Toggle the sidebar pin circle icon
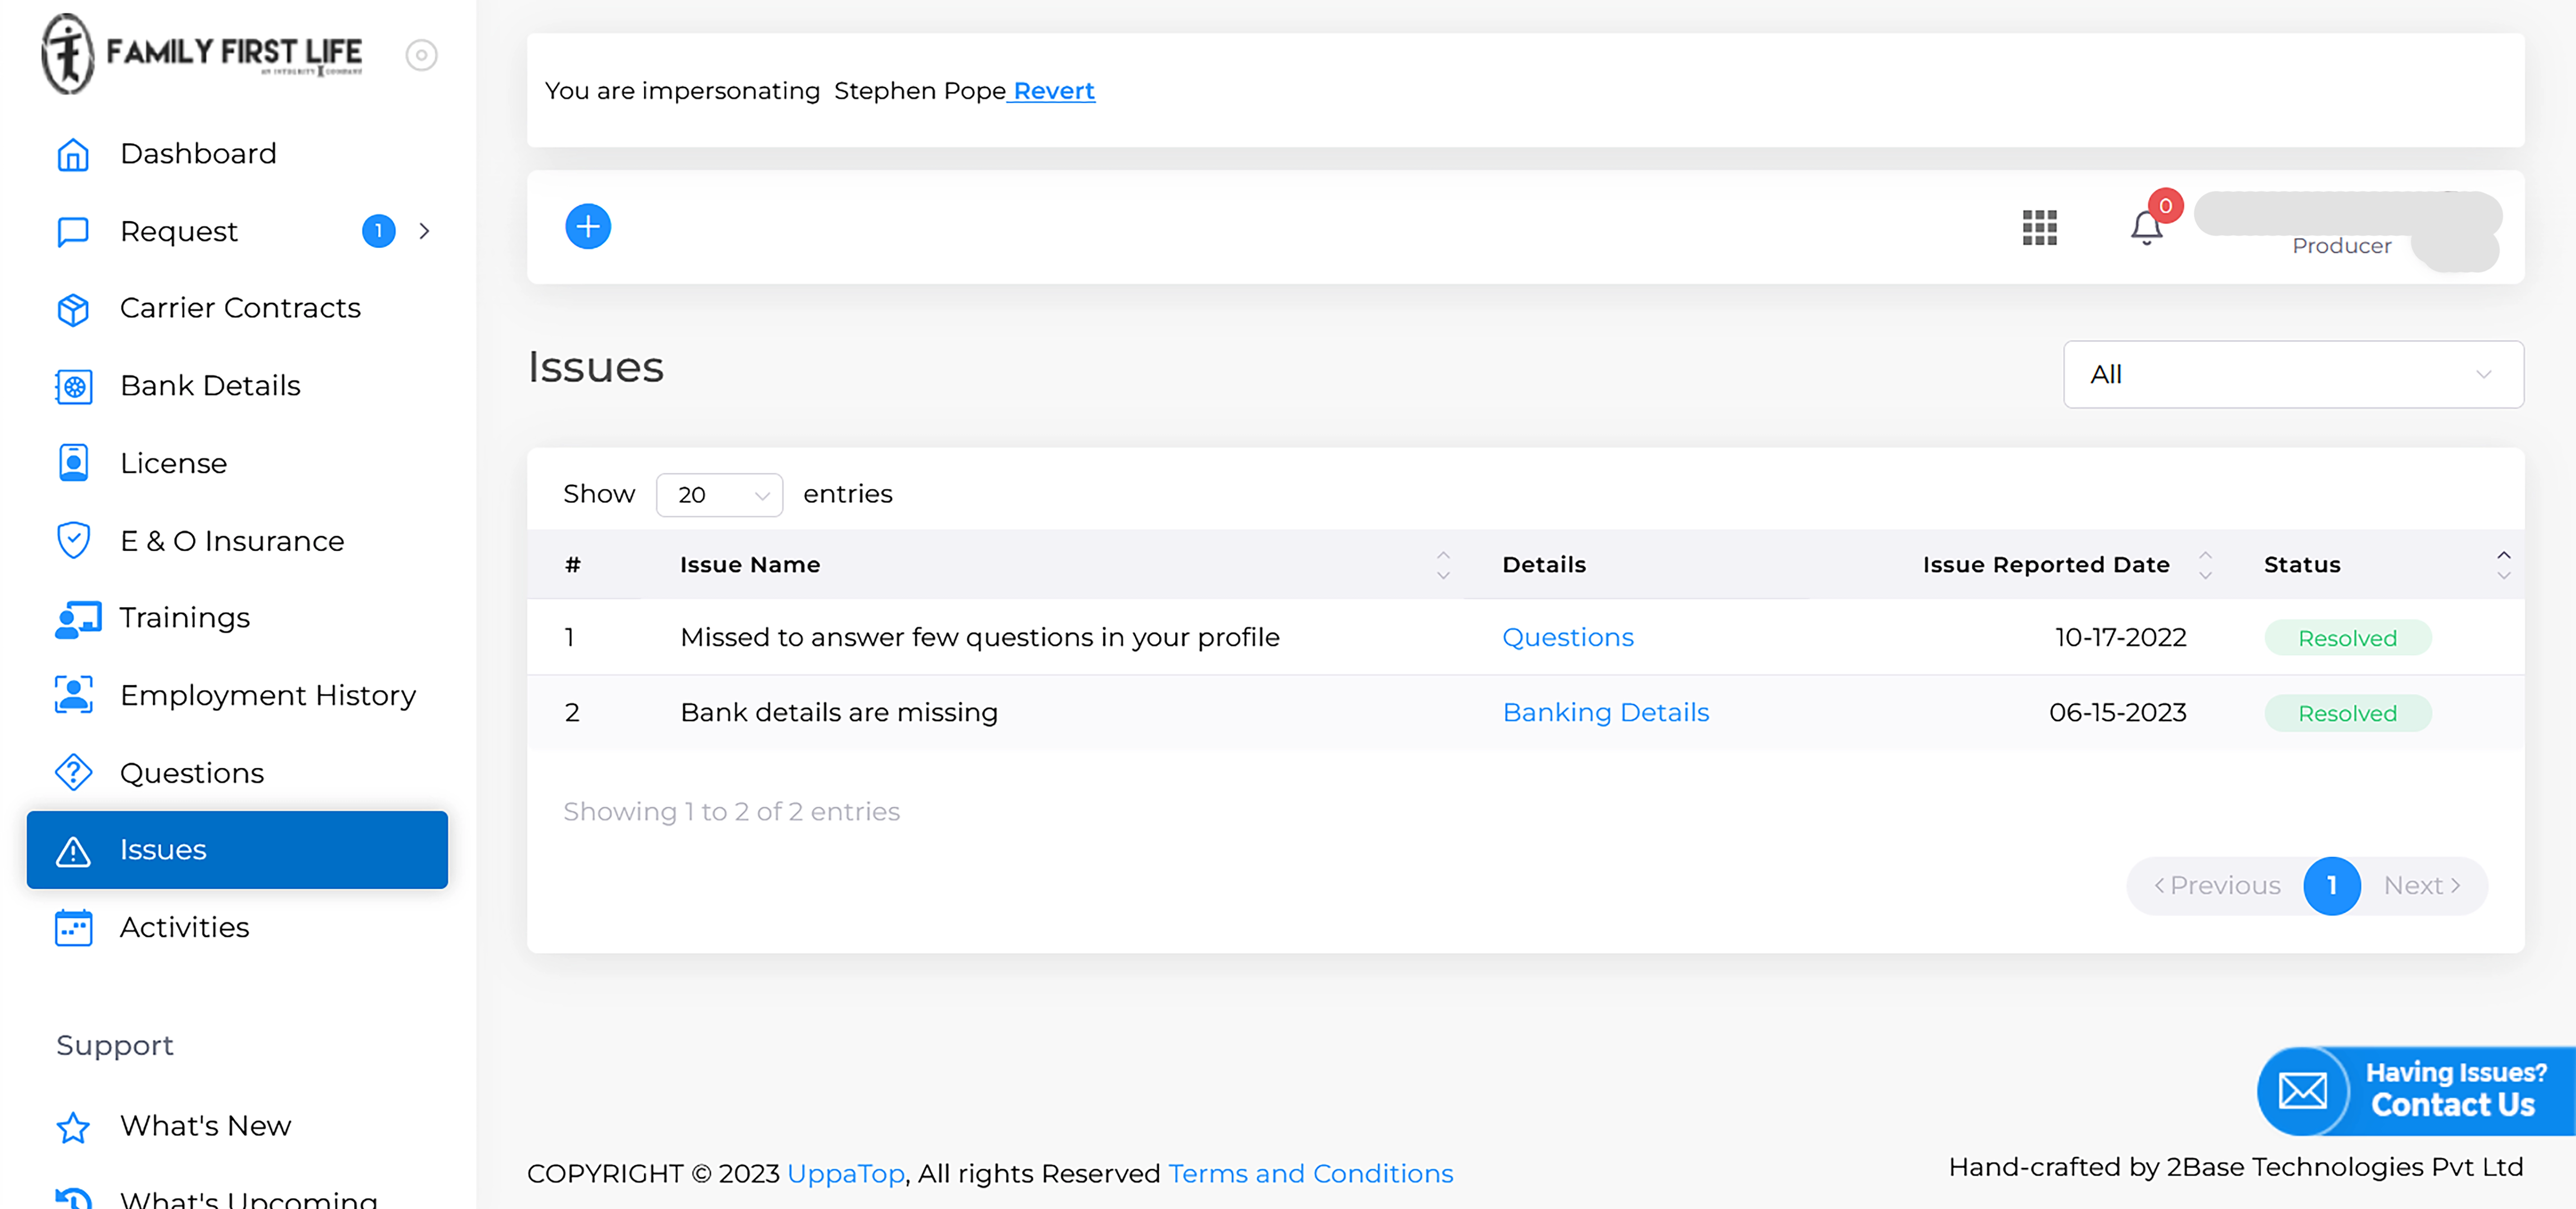 [421, 55]
